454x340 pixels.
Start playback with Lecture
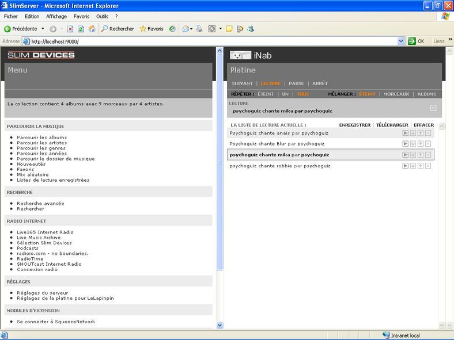coord(270,83)
